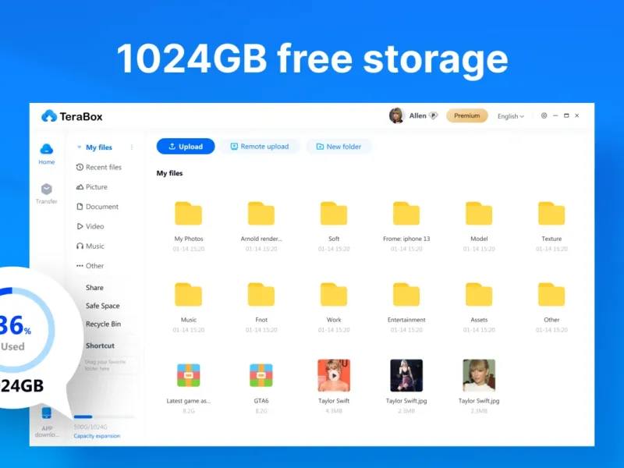Screen dimensions: 624x468
Task: Go to Recent files
Action: pyautogui.click(x=99, y=167)
